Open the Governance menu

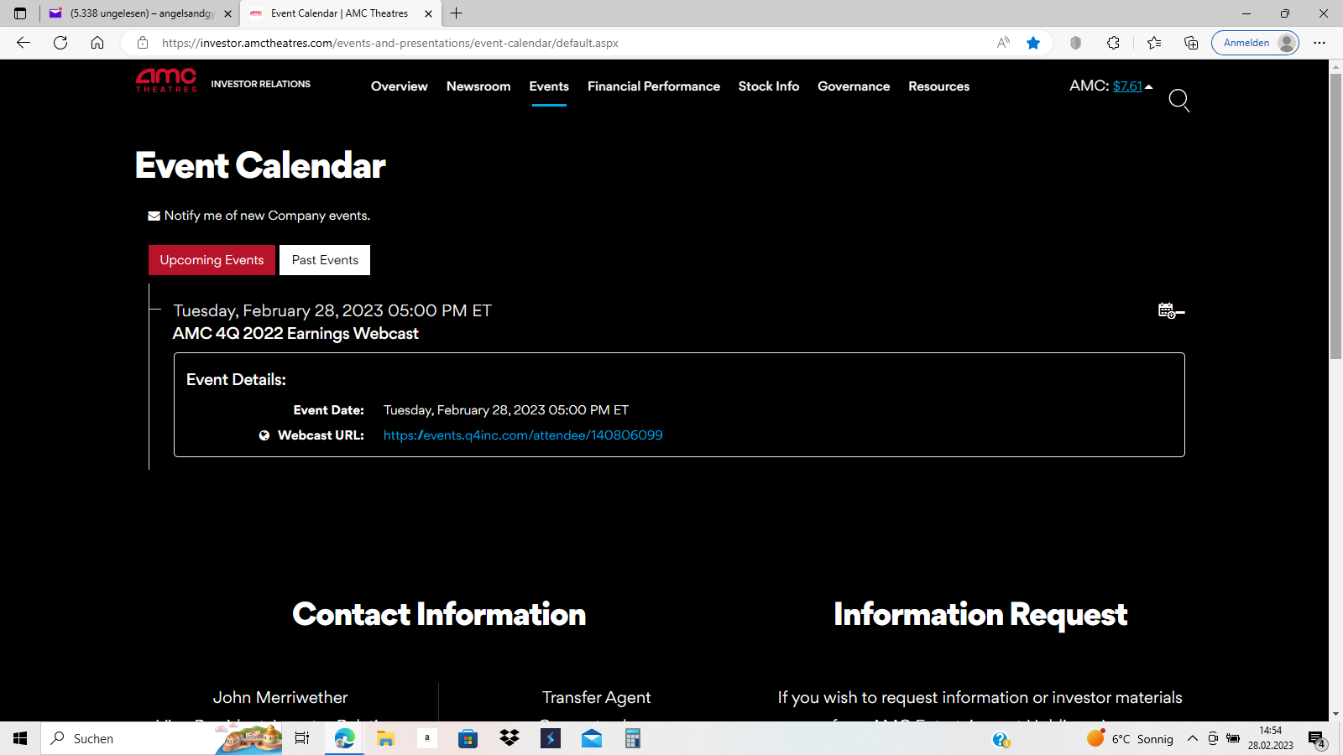click(853, 86)
